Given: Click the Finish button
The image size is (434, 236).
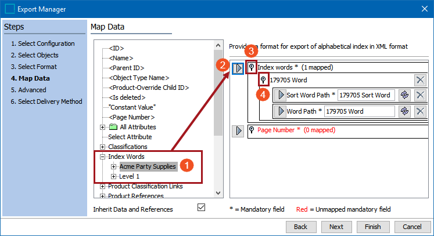Looking at the screenshot, I should coord(372,227).
